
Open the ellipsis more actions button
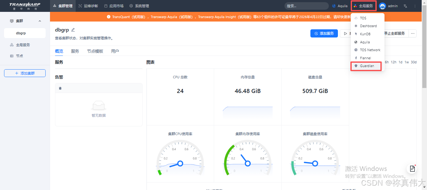tap(413, 33)
